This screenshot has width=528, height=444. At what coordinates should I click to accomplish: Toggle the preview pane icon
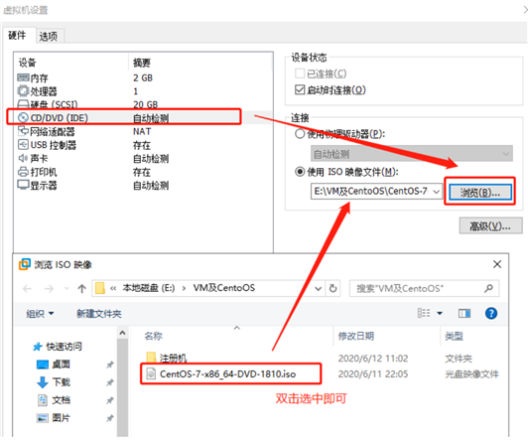[x=464, y=314]
